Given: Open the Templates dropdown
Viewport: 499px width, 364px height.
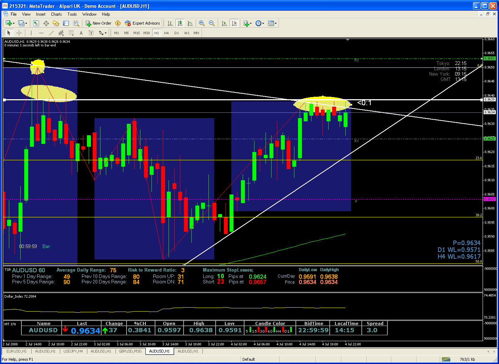Looking at the screenshot, I should 272,23.
